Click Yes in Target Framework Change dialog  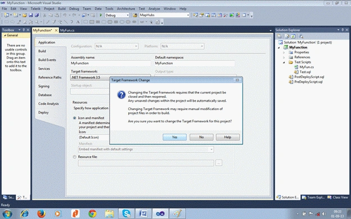174,137
